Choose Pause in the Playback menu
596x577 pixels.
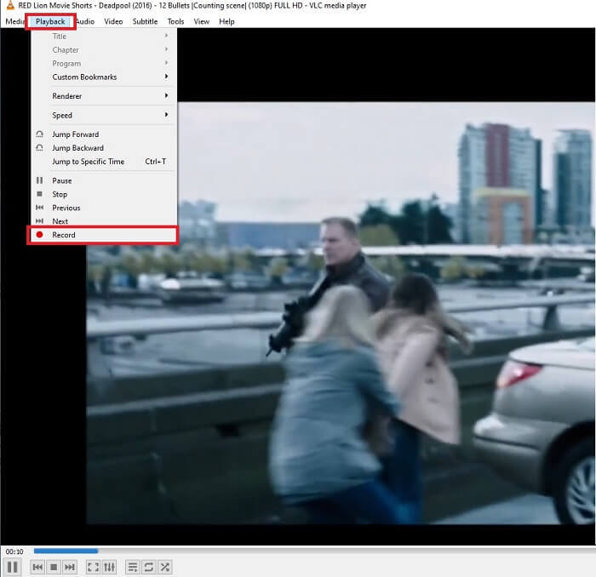(104, 180)
